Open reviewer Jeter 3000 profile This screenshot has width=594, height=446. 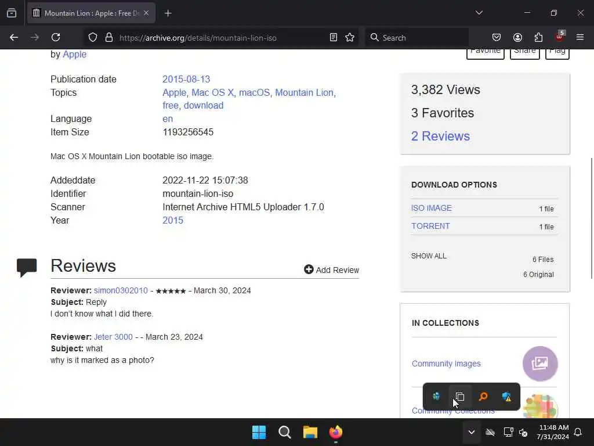(x=113, y=337)
